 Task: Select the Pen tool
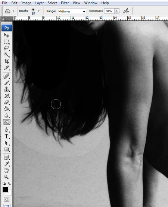(x=6, y=130)
